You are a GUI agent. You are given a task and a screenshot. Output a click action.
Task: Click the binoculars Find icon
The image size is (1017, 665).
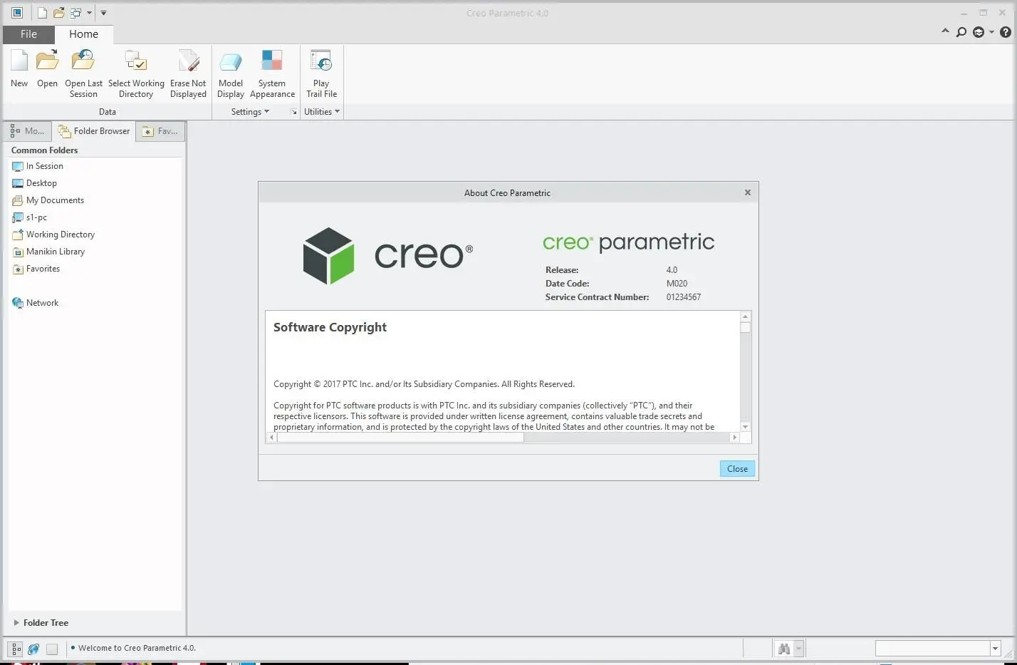point(784,649)
